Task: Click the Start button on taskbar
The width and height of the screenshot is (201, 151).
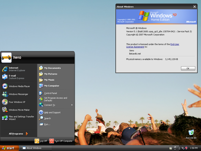Action: [x=9, y=148]
